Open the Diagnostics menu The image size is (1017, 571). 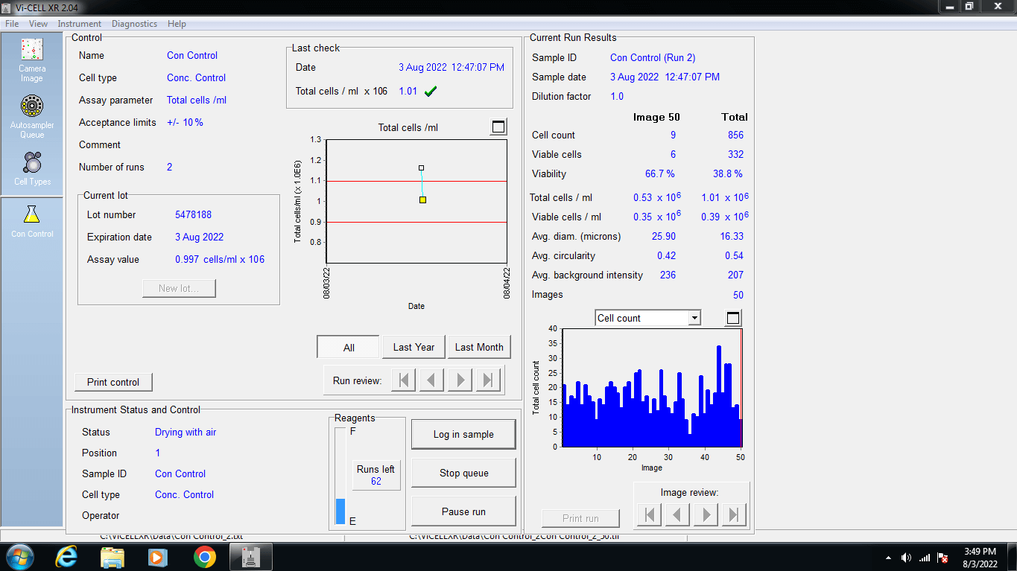134,23
